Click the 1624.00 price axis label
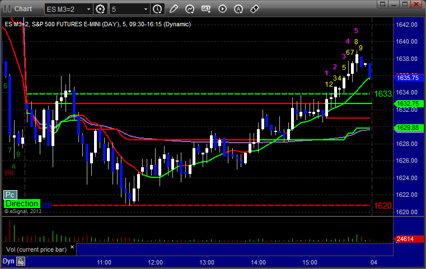 406,178
